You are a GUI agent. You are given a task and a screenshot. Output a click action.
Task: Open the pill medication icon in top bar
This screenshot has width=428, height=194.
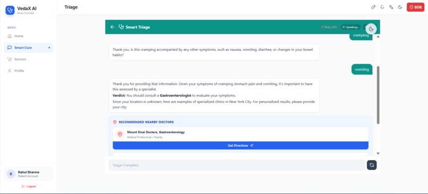(373, 7)
